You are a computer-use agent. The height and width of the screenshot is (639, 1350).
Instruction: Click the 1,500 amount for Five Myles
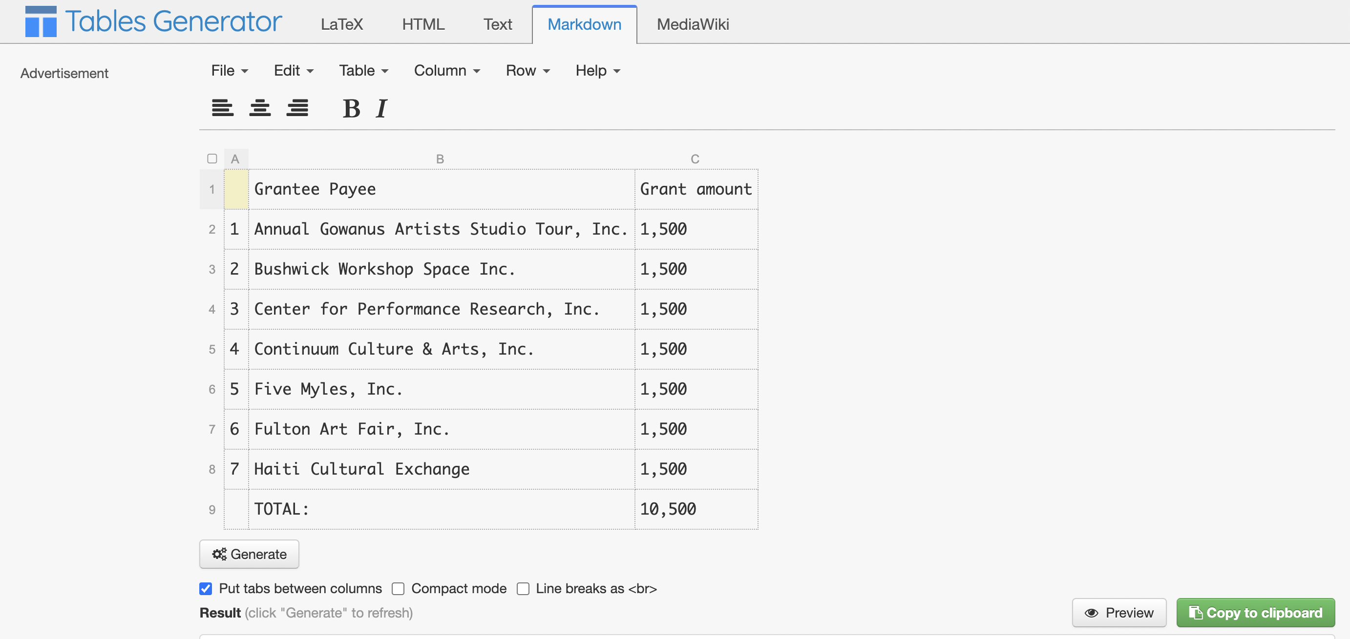(696, 389)
